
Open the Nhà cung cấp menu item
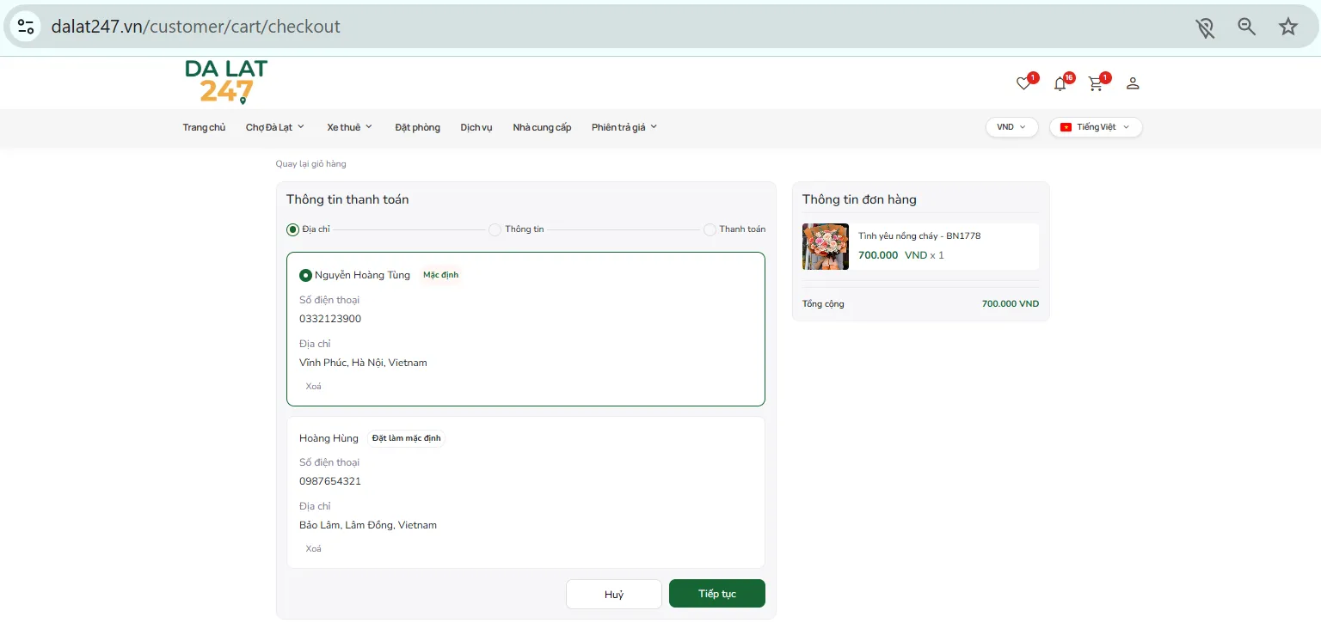point(542,127)
